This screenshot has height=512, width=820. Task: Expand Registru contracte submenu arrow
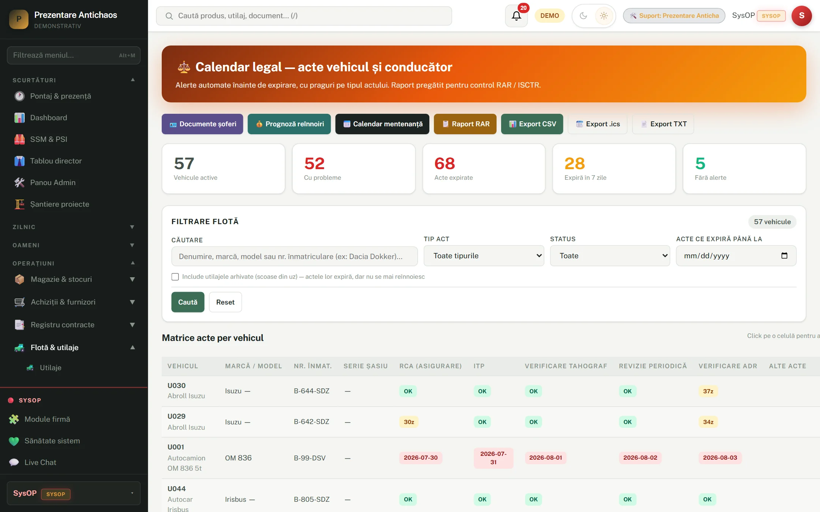pyautogui.click(x=132, y=325)
